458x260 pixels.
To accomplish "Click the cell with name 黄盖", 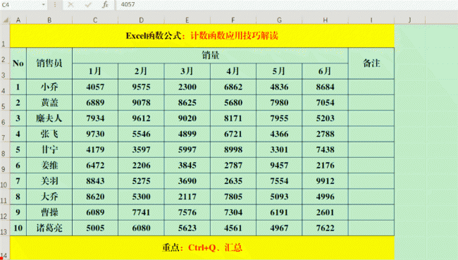I will coord(49,103).
